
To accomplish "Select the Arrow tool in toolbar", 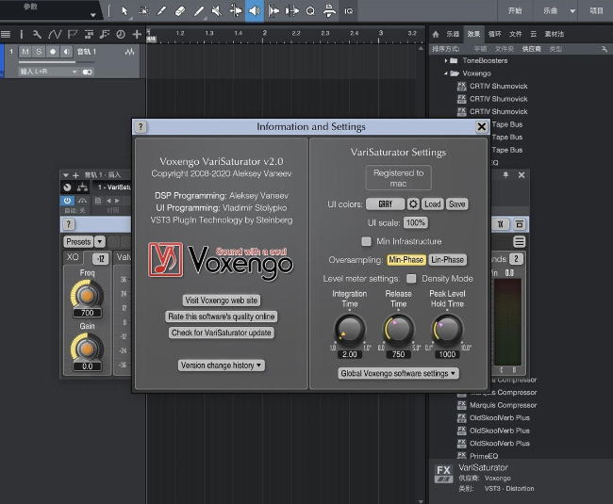I will 124,11.
